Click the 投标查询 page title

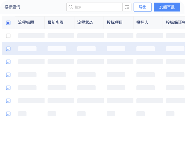coord(12,7)
